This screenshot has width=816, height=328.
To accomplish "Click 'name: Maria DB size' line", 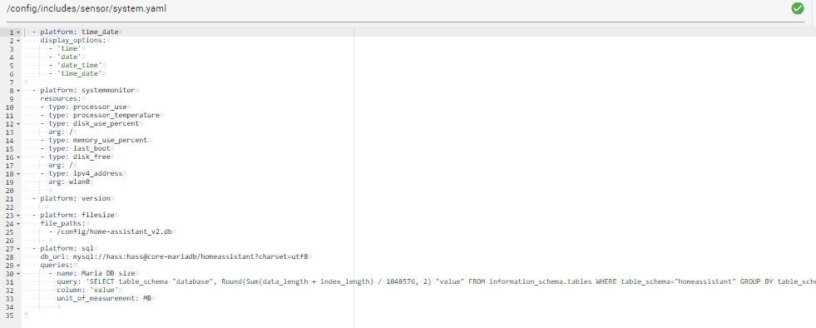I will pyautogui.click(x=96, y=273).
